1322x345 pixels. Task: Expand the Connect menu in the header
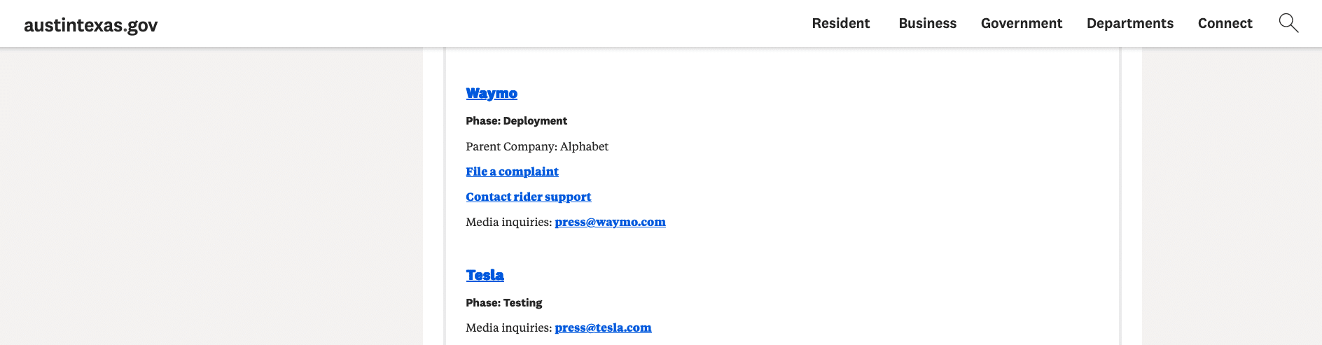(x=1225, y=23)
